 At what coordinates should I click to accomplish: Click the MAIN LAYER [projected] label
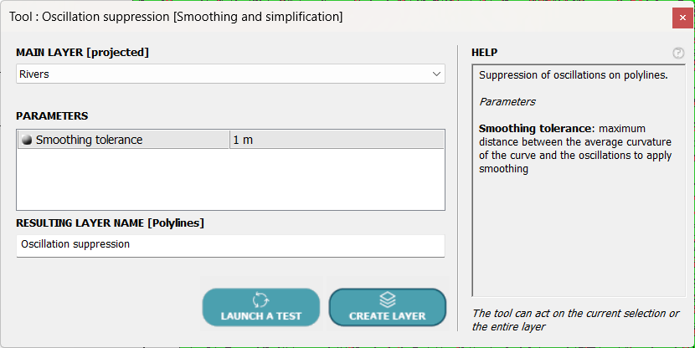pyautogui.click(x=82, y=53)
